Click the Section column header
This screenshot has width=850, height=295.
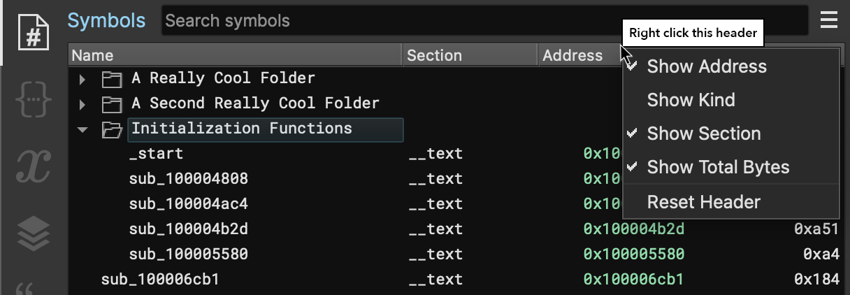click(470, 55)
